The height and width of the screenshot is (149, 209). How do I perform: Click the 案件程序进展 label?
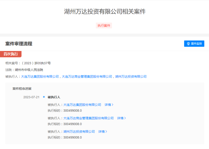[22, 89]
